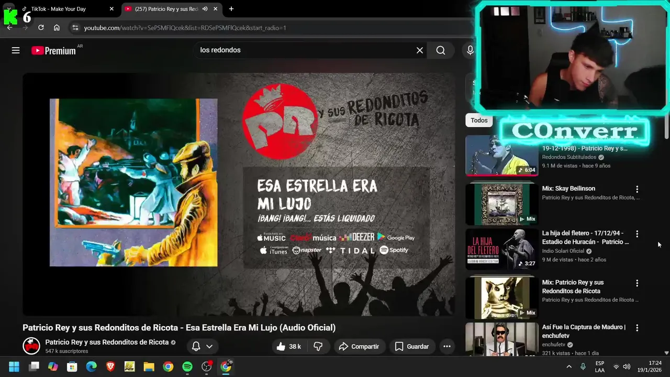The image size is (670, 377).
Task: Click the '9 M de vistas • hace 2 años' text
Action: 574,260
